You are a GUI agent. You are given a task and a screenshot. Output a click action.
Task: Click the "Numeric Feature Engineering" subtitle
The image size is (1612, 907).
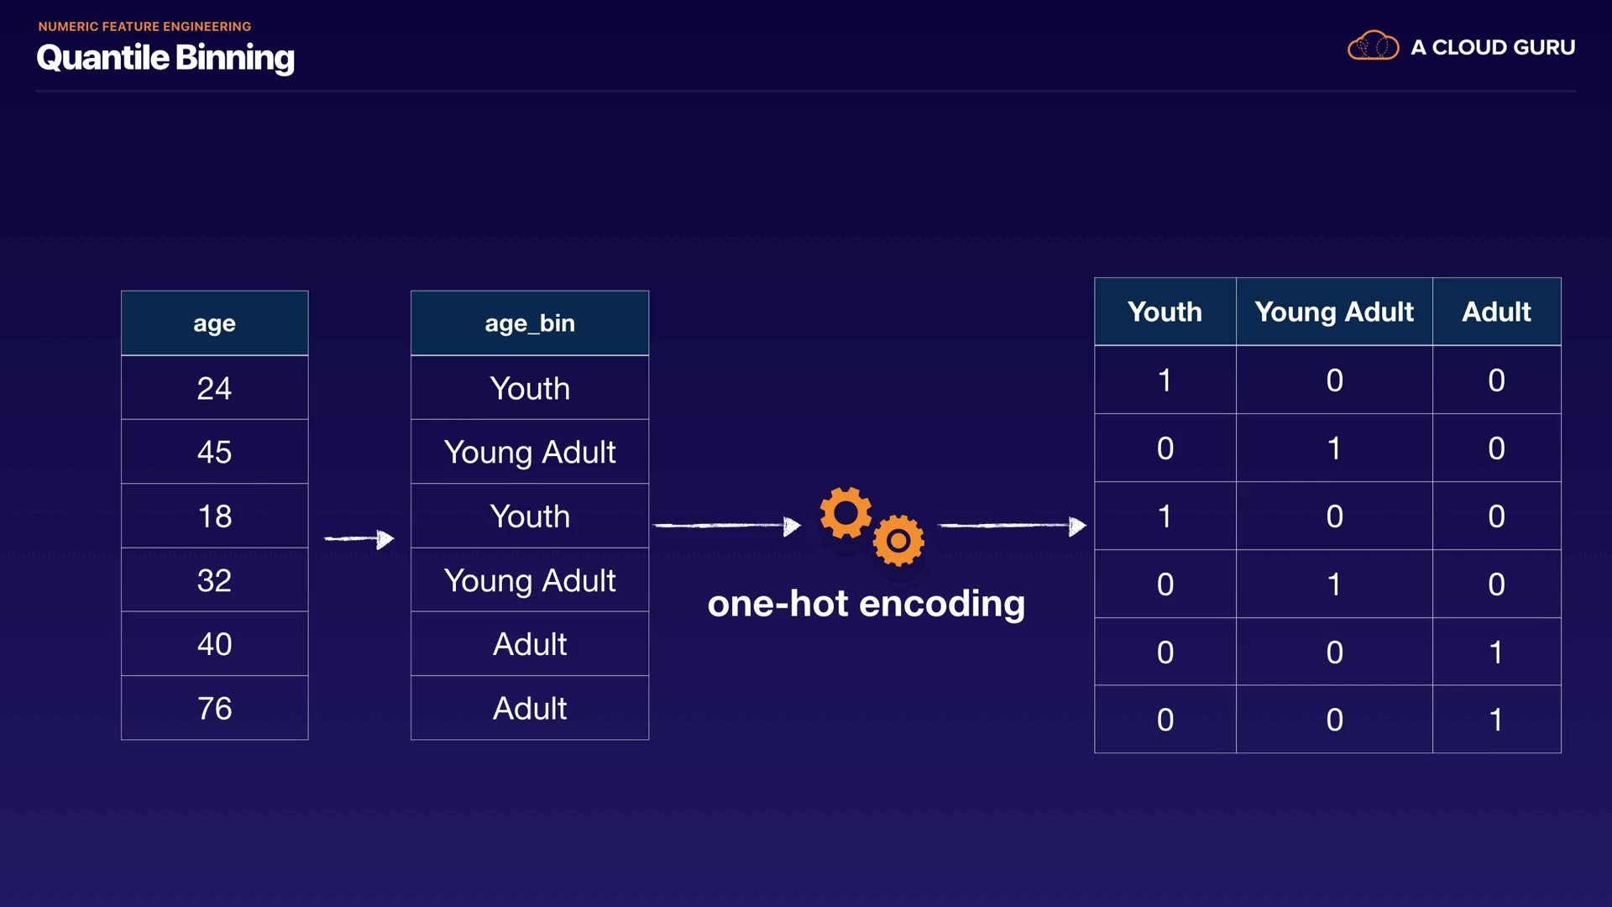(x=144, y=27)
